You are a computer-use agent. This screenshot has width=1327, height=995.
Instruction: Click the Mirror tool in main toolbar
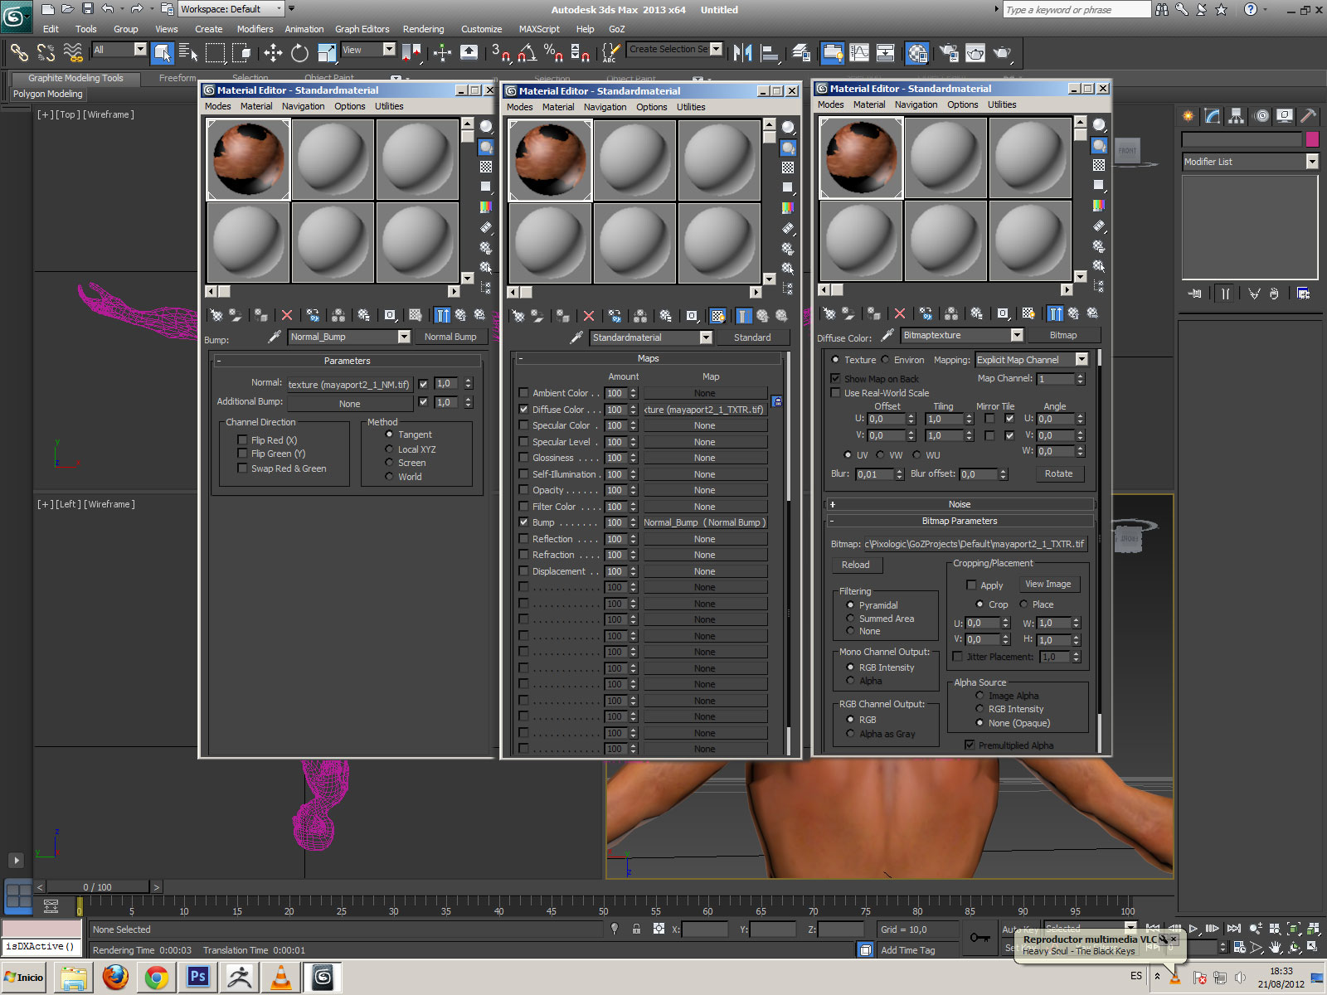click(742, 53)
